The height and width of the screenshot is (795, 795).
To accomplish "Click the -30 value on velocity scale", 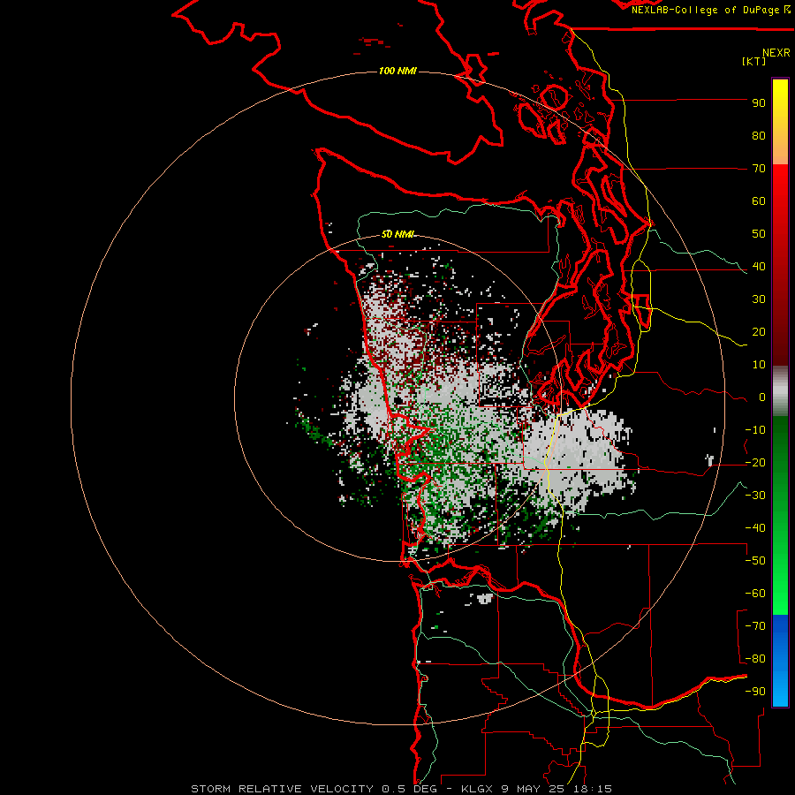I will (x=755, y=496).
